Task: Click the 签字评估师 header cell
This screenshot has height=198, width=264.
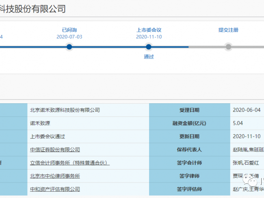Action: [x=190, y=189]
